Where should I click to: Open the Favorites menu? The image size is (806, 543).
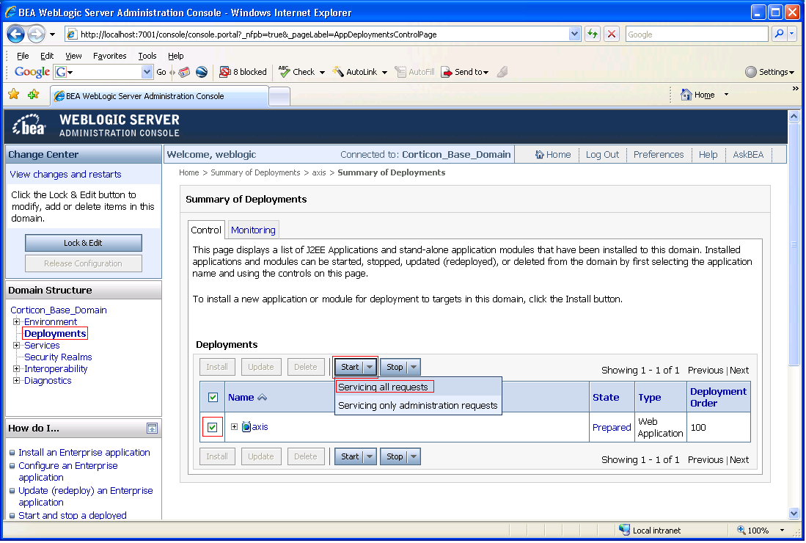pos(109,56)
